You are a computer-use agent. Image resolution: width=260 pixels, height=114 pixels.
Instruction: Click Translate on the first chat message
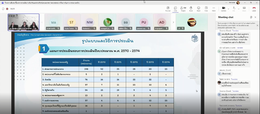(235, 30)
